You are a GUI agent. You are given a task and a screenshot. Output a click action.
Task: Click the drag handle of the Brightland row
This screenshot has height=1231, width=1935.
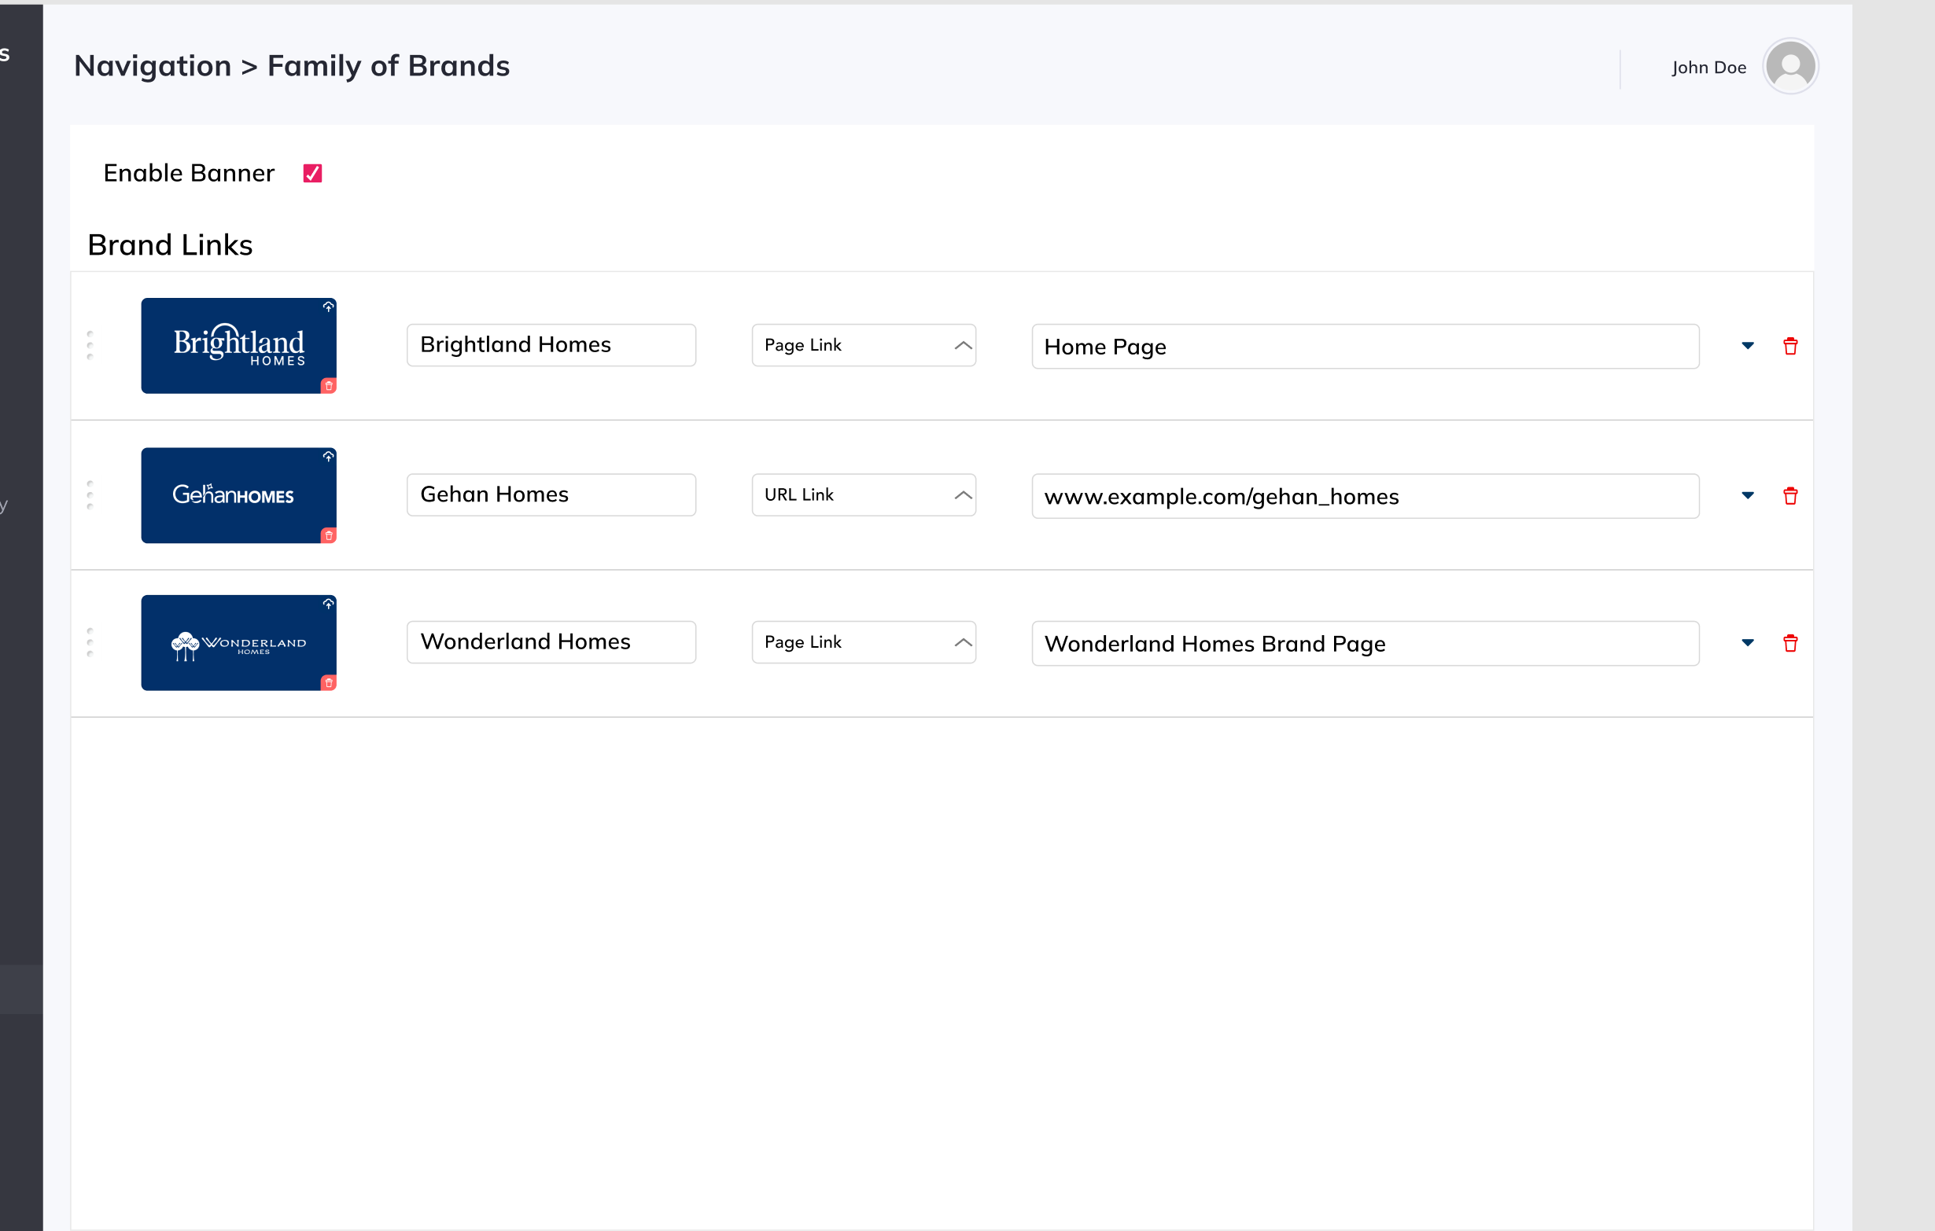[90, 345]
